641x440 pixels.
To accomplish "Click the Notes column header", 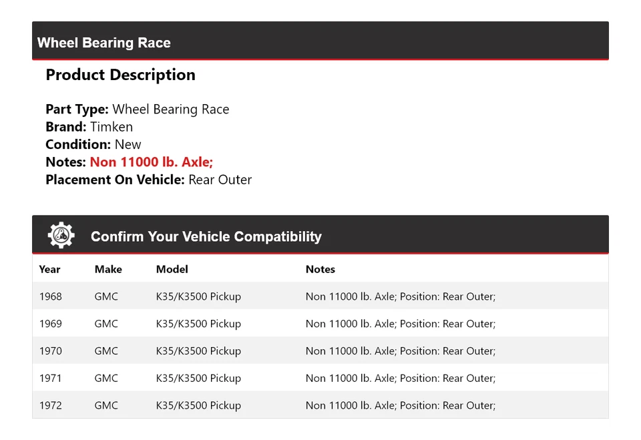I will [x=320, y=269].
